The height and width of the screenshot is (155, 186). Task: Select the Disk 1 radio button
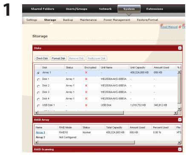pyautogui.click(x=38, y=80)
